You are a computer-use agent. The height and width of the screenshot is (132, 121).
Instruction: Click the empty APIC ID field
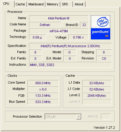pos(106,116)
